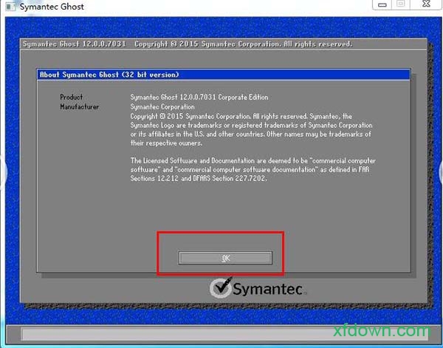Click the Symantec checkmark logo icon
Image resolution: width=443 pixels, height=348 pixels.
coord(221,288)
